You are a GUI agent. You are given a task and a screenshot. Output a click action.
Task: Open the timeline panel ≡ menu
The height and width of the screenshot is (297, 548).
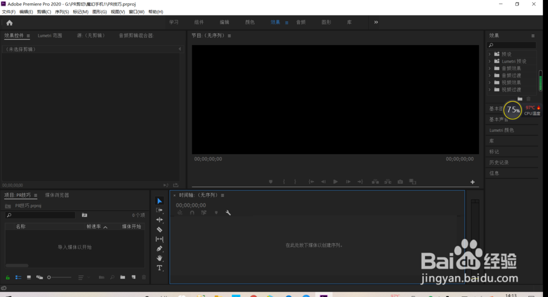click(222, 195)
